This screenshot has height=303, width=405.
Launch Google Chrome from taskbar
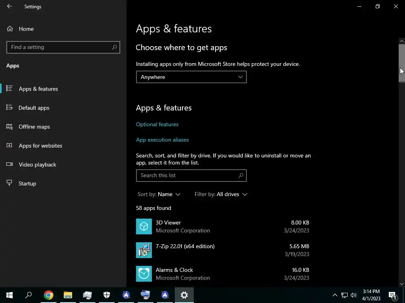(x=48, y=295)
